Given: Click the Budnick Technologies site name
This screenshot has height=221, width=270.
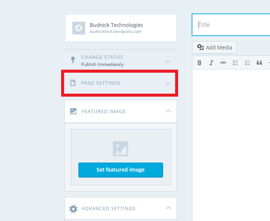Looking at the screenshot, I should [116, 25].
